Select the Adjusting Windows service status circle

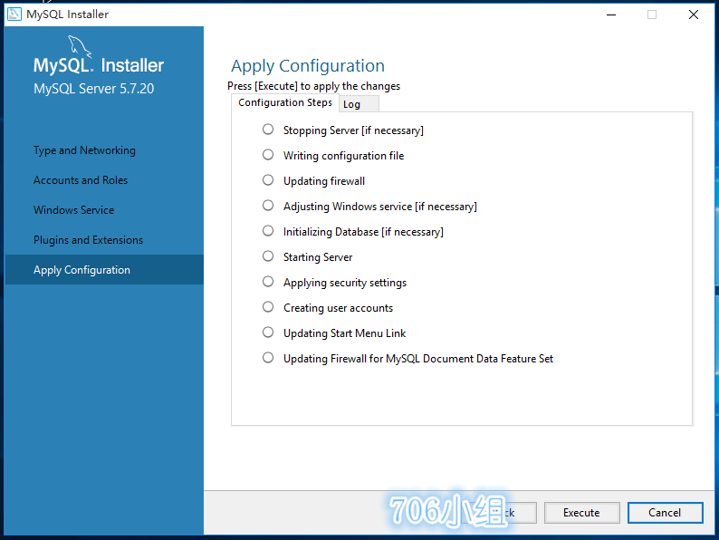[268, 205]
